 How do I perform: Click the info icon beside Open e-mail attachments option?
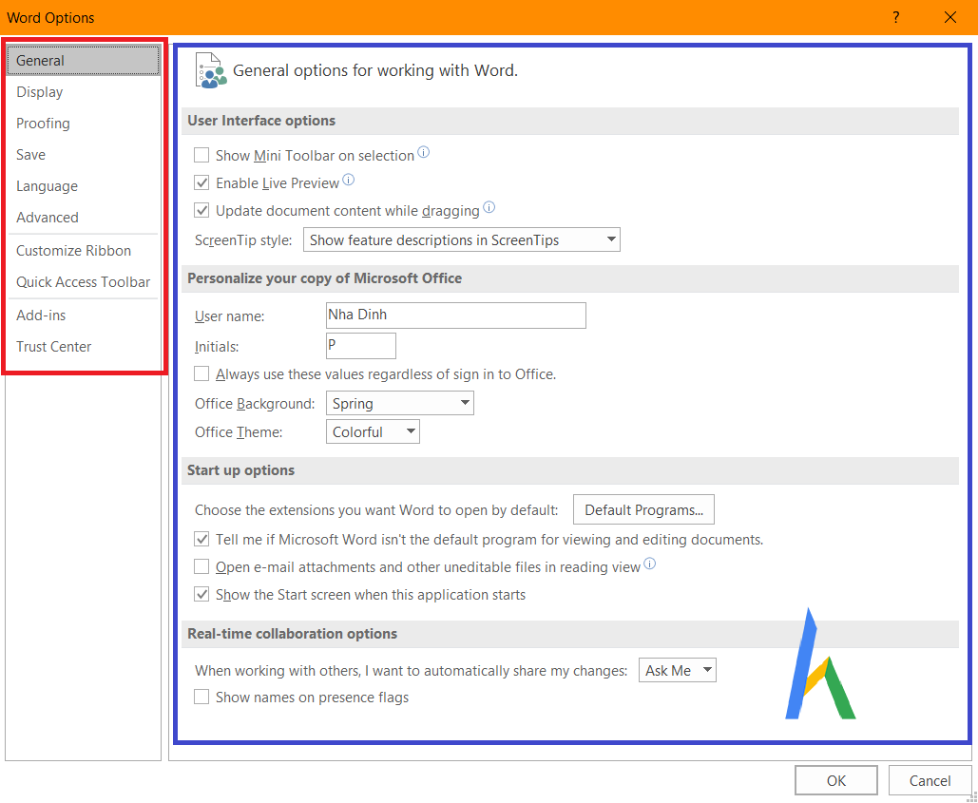click(x=650, y=564)
